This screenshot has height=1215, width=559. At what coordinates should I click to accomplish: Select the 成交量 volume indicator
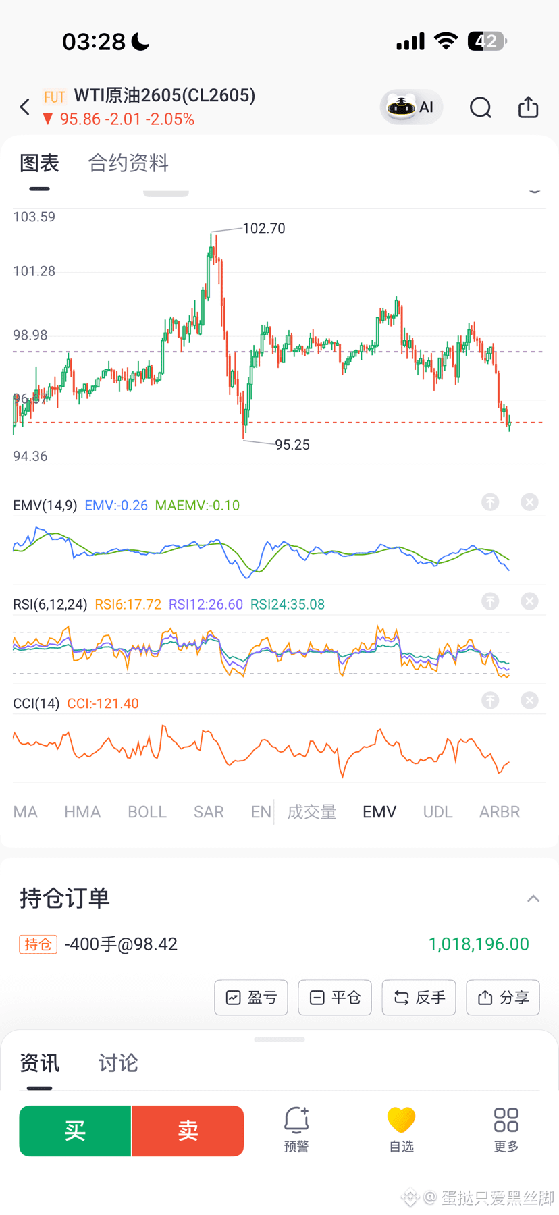(x=312, y=812)
